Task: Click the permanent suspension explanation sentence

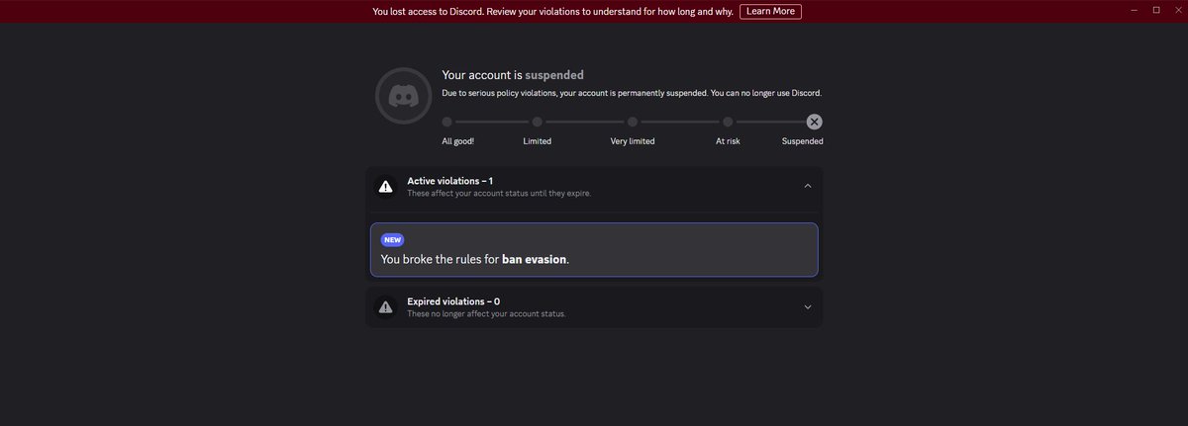Action: tap(632, 94)
